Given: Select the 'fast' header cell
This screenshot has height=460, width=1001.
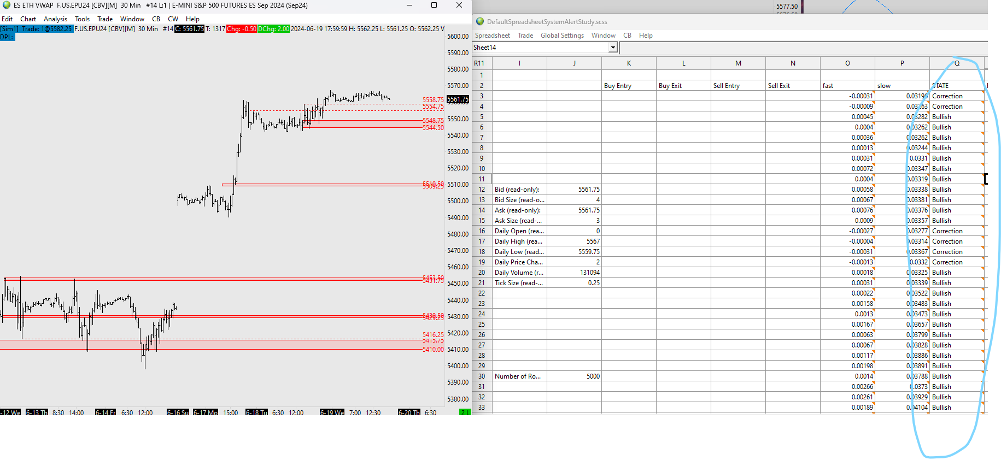Looking at the screenshot, I should 847,86.
